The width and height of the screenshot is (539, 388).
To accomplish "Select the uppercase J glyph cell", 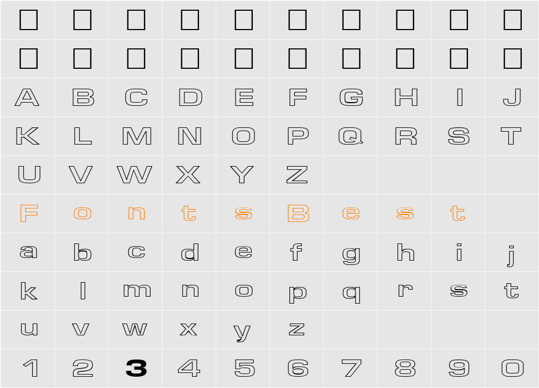I will coord(512,97).
